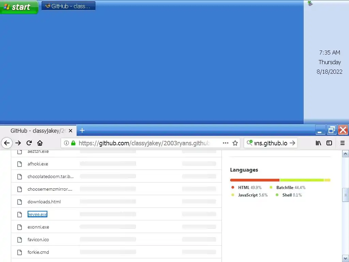Bookmark this page with the star
349x262 pixels.
click(235, 143)
